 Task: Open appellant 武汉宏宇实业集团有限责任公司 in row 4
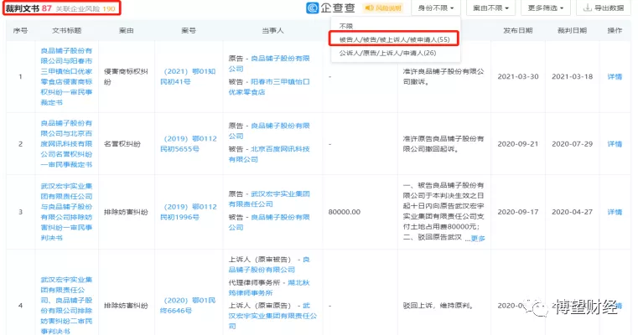click(272, 316)
